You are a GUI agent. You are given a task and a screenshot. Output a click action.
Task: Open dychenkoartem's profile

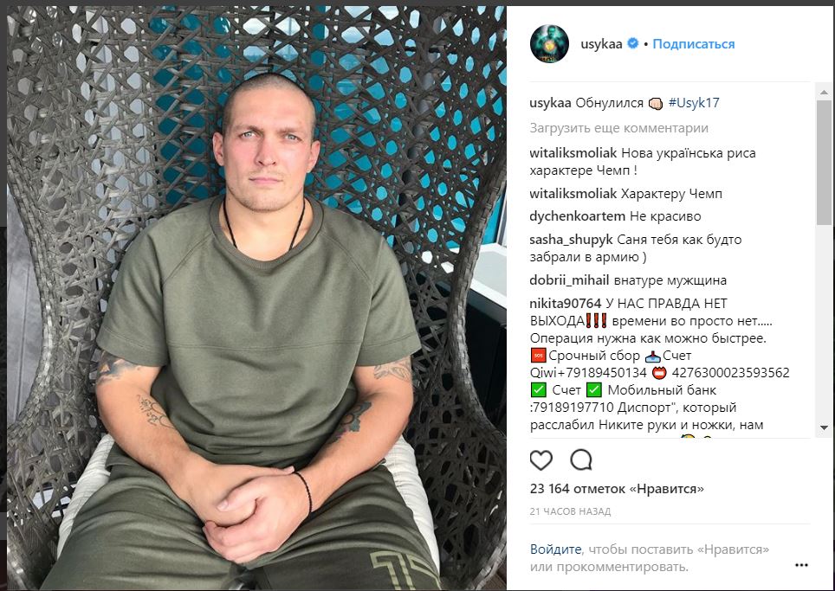577,216
